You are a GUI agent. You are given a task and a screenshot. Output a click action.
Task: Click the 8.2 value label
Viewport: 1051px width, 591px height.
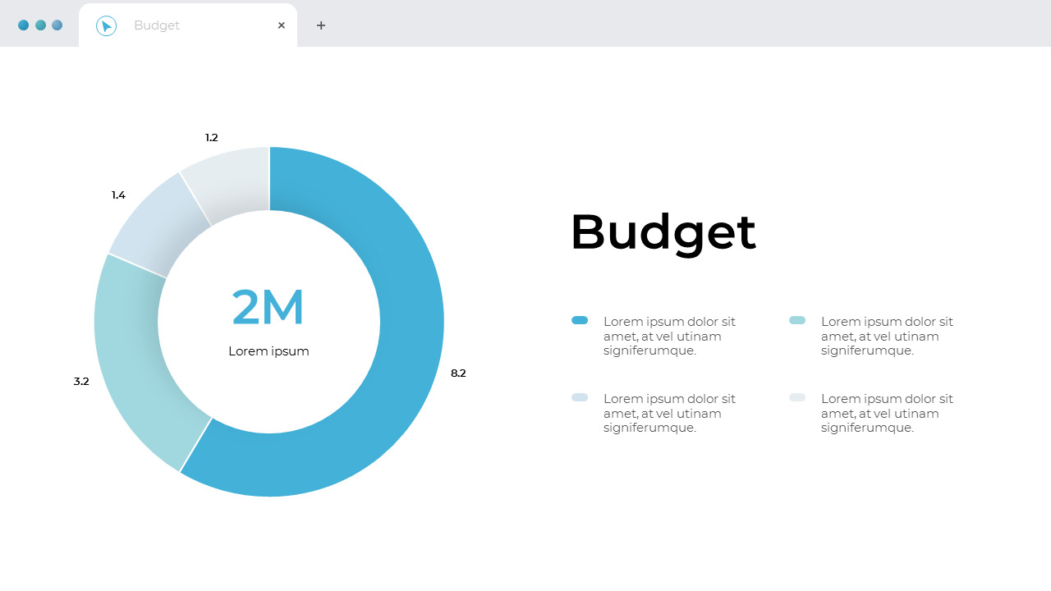click(x=459, y=373)
